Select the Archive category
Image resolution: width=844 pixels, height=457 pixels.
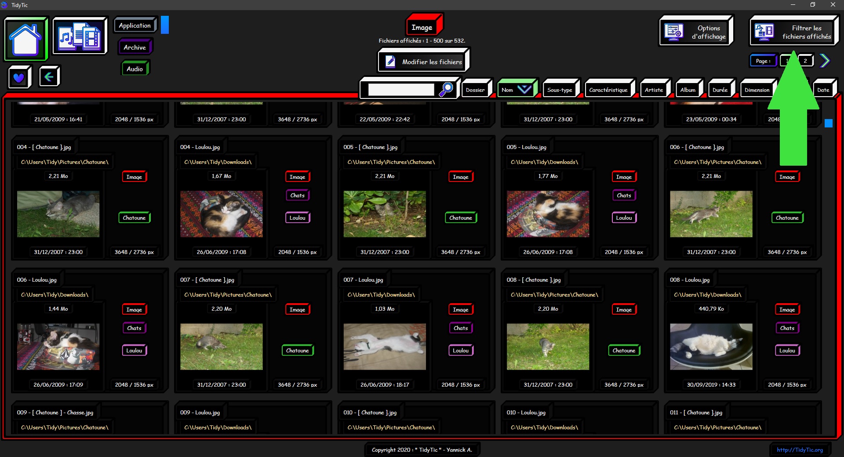(135, 47)
